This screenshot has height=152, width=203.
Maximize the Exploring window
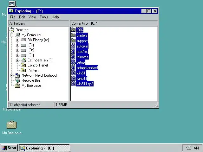[x=149, y=11]
